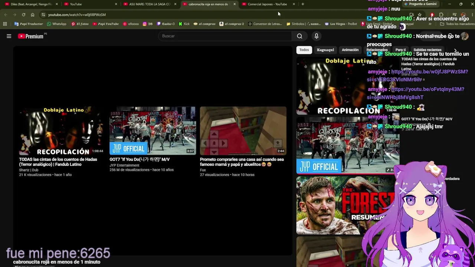
Task: Play the end-screen Minecraft 2:44 thumbnail
Action: [x=243, y=131]
